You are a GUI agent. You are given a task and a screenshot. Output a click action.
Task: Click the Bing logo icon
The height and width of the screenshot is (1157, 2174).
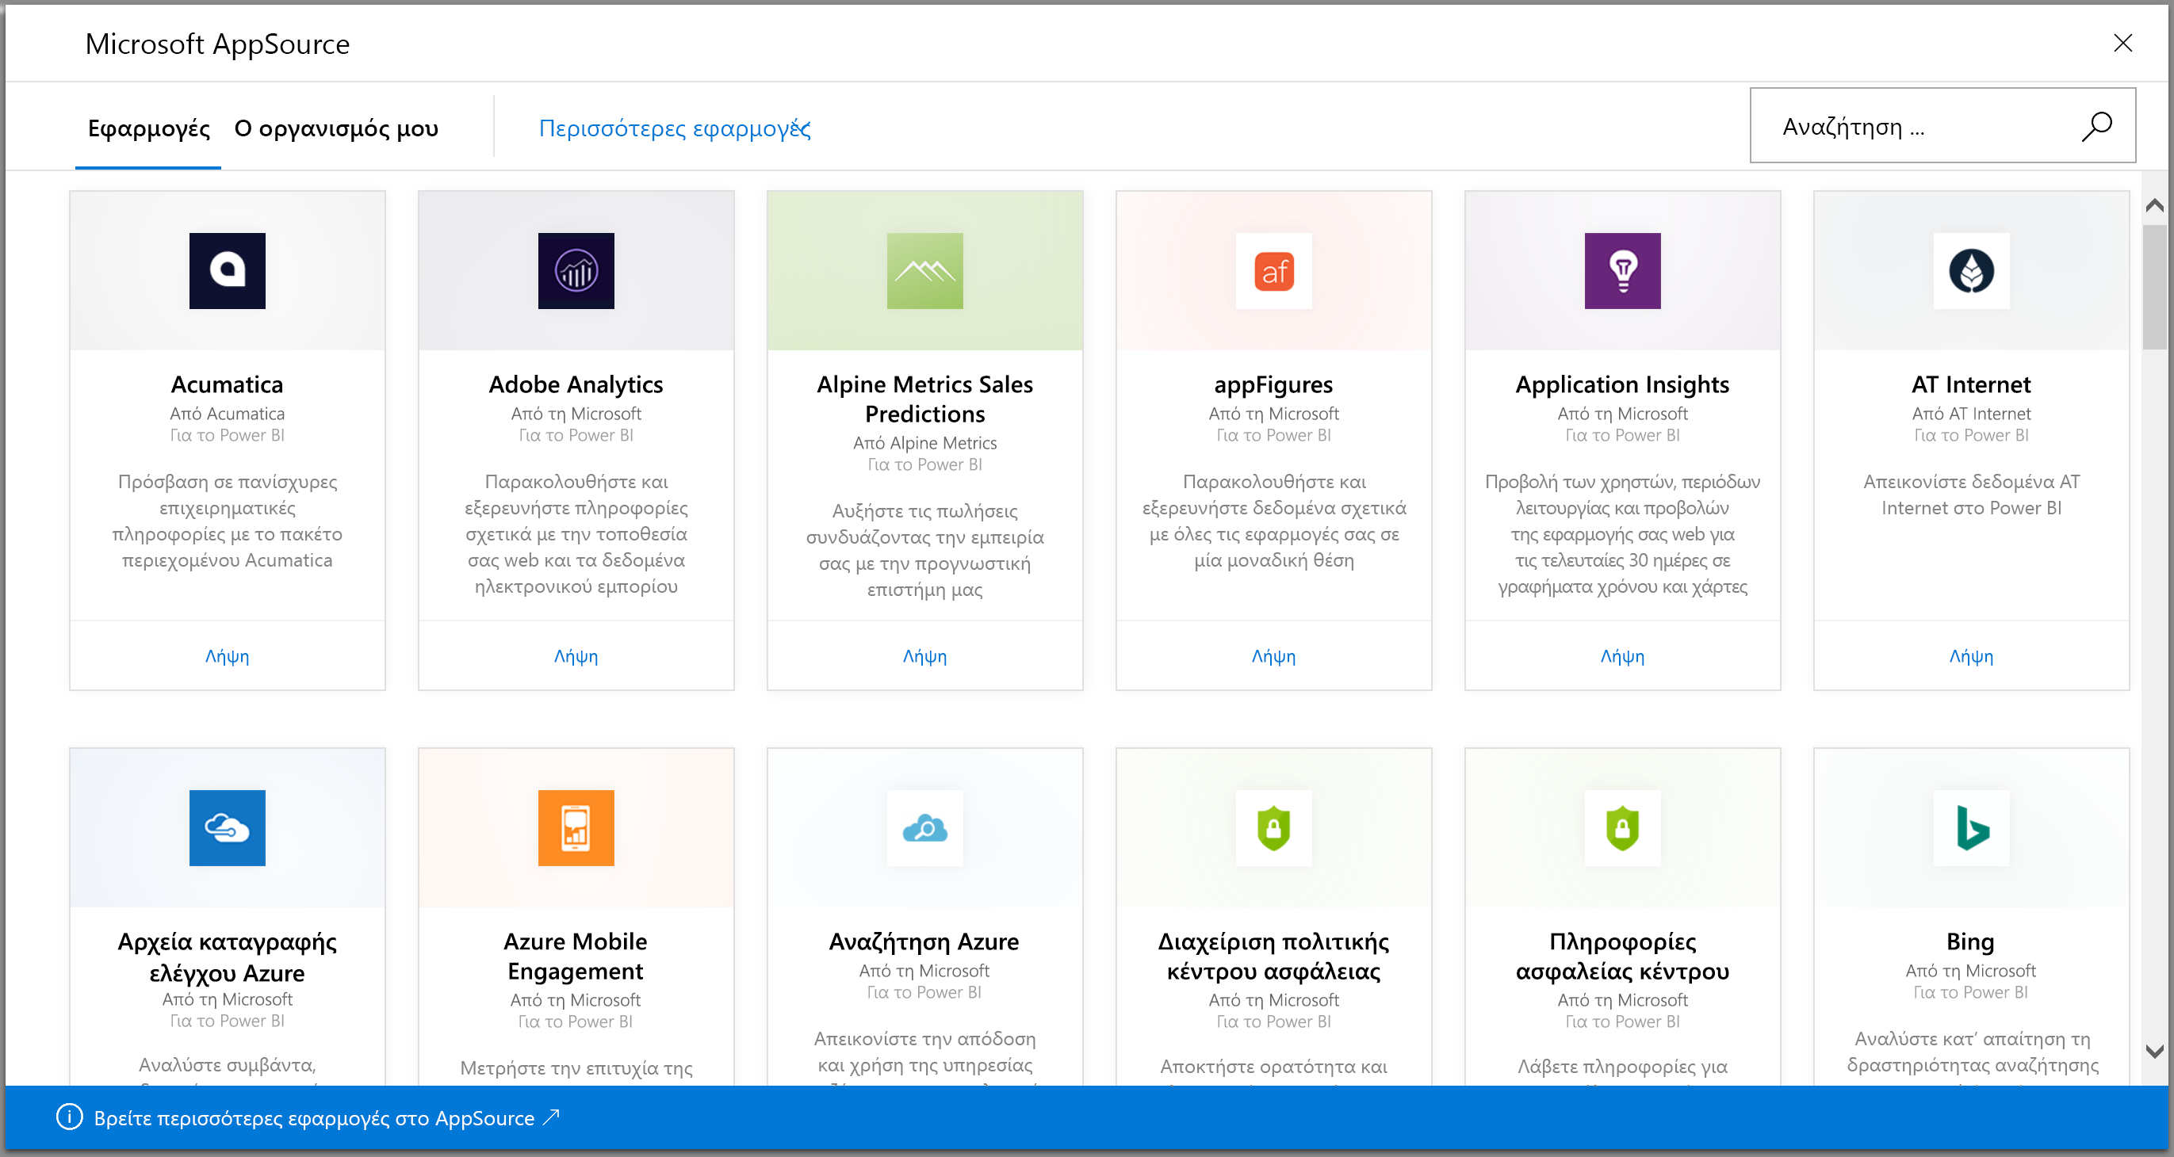pos(1971,828)
